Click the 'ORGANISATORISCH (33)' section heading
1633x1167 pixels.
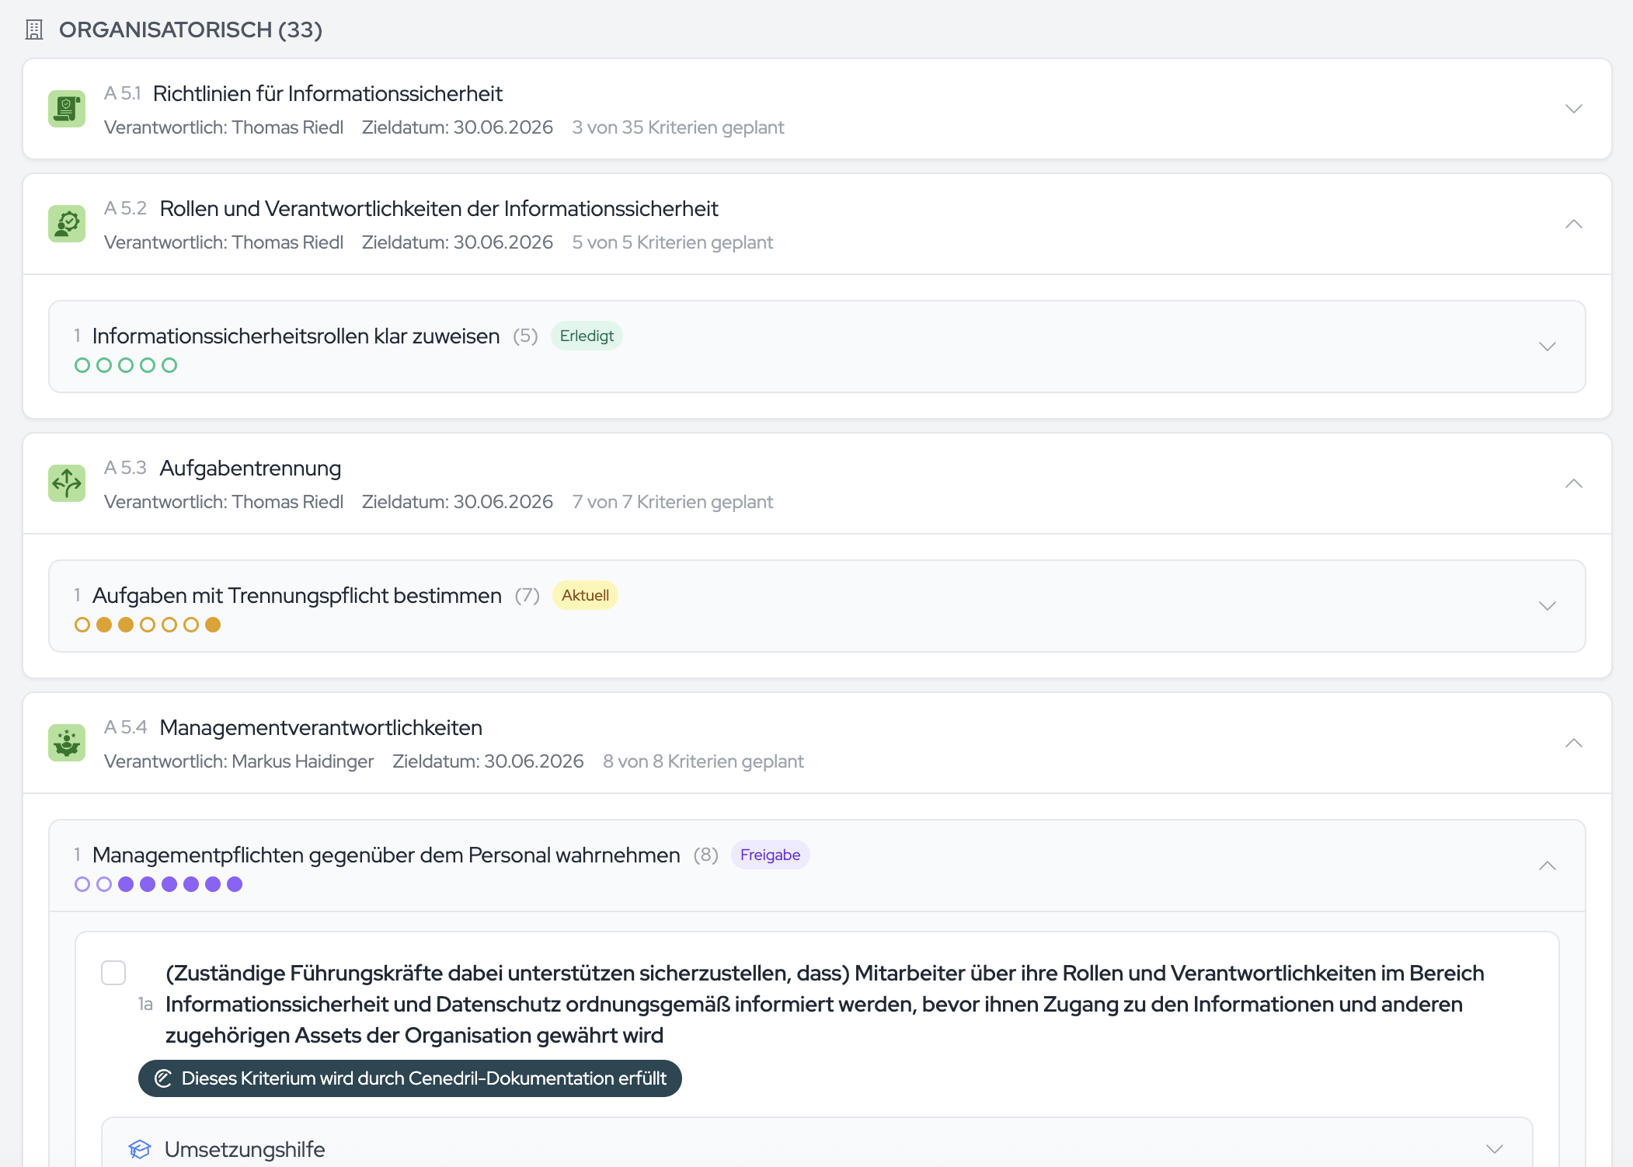point(190,30)
